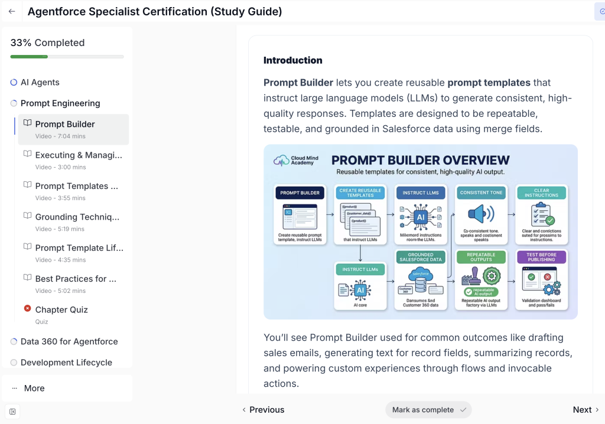Viewport: 605px width, 424px height.
Task: Click the 'Quiz' label under Chapter Quiz
Action: pos(42,321)
